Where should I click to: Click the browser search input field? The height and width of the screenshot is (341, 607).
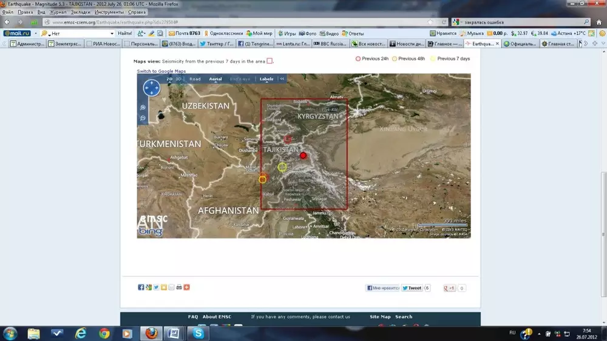pyautogui.click(x=522, y=22)
